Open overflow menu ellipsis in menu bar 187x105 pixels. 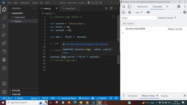tap(54, 3)
